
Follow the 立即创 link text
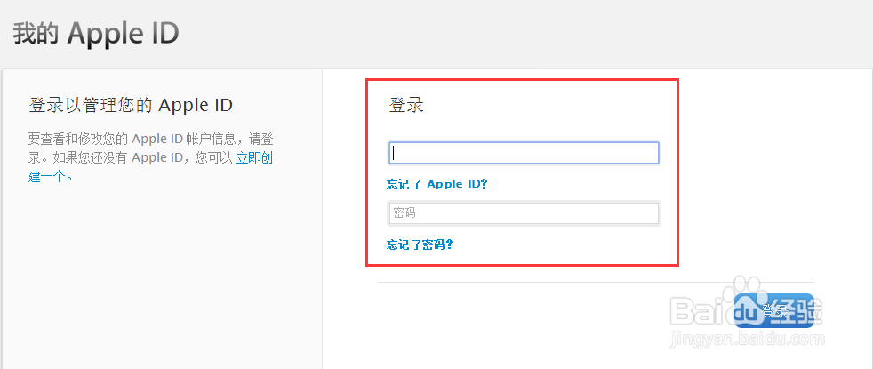(254, 157)
